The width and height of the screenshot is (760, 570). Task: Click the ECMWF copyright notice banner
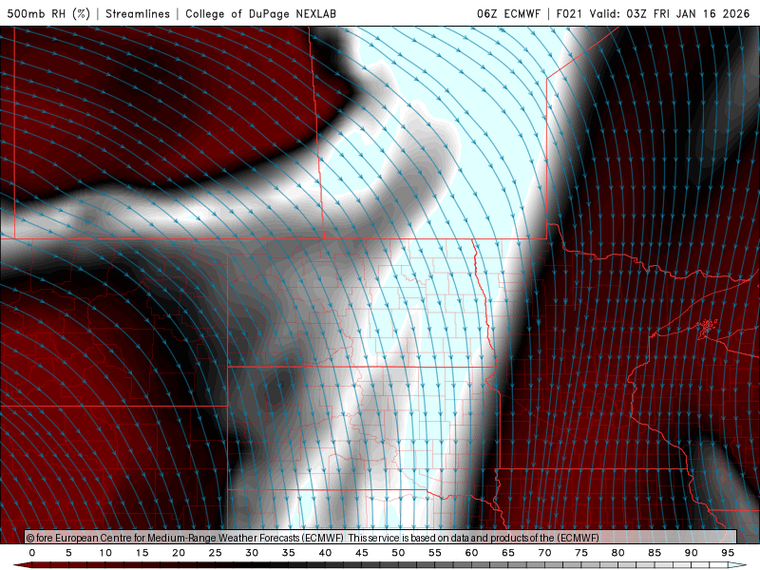coord(381,538)
